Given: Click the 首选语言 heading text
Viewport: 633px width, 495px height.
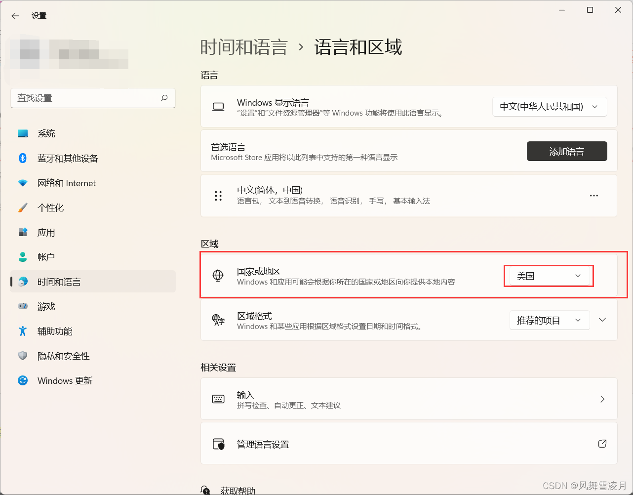Looking at the screenshot, I should pos(228,147).
